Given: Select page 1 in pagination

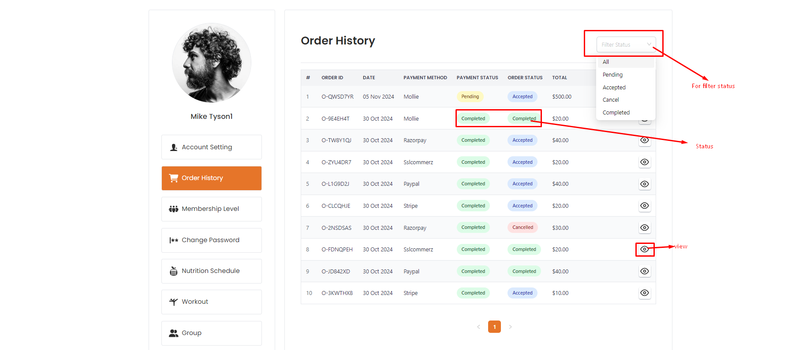Looking at the screenshot, I should click(x=494, y=327).
